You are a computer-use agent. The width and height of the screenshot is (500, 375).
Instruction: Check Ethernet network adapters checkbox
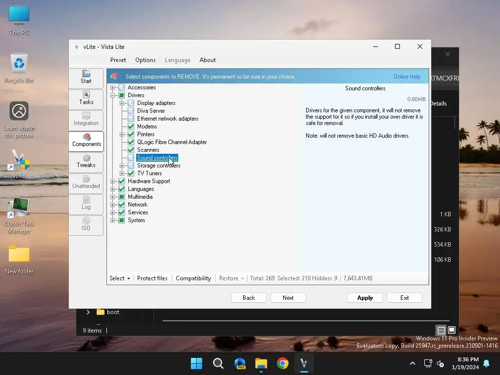(x=131, y=119)
